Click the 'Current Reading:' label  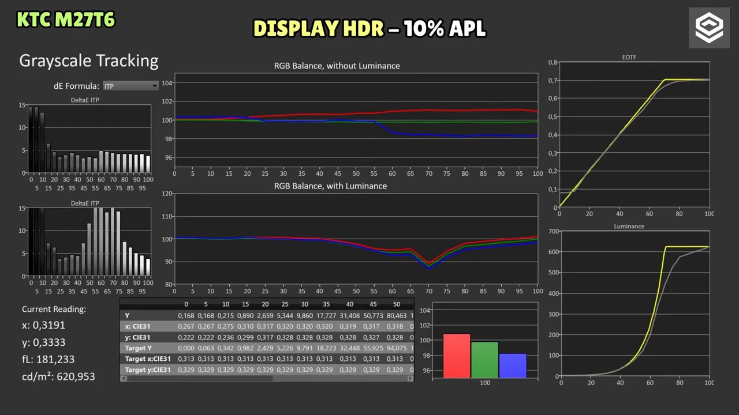(54, 309)
